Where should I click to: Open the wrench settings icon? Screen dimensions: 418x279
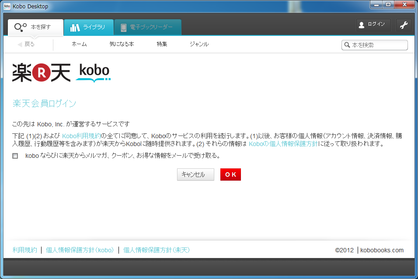404,25
